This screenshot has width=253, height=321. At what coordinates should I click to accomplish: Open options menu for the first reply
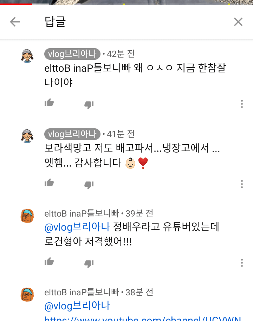242,104
